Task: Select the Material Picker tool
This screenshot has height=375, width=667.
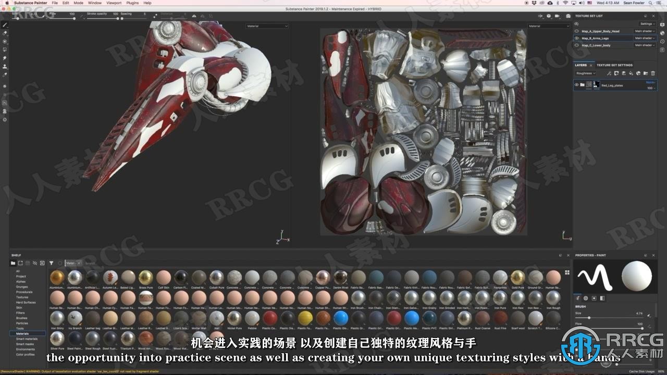Action: click(x=5, y=74)
